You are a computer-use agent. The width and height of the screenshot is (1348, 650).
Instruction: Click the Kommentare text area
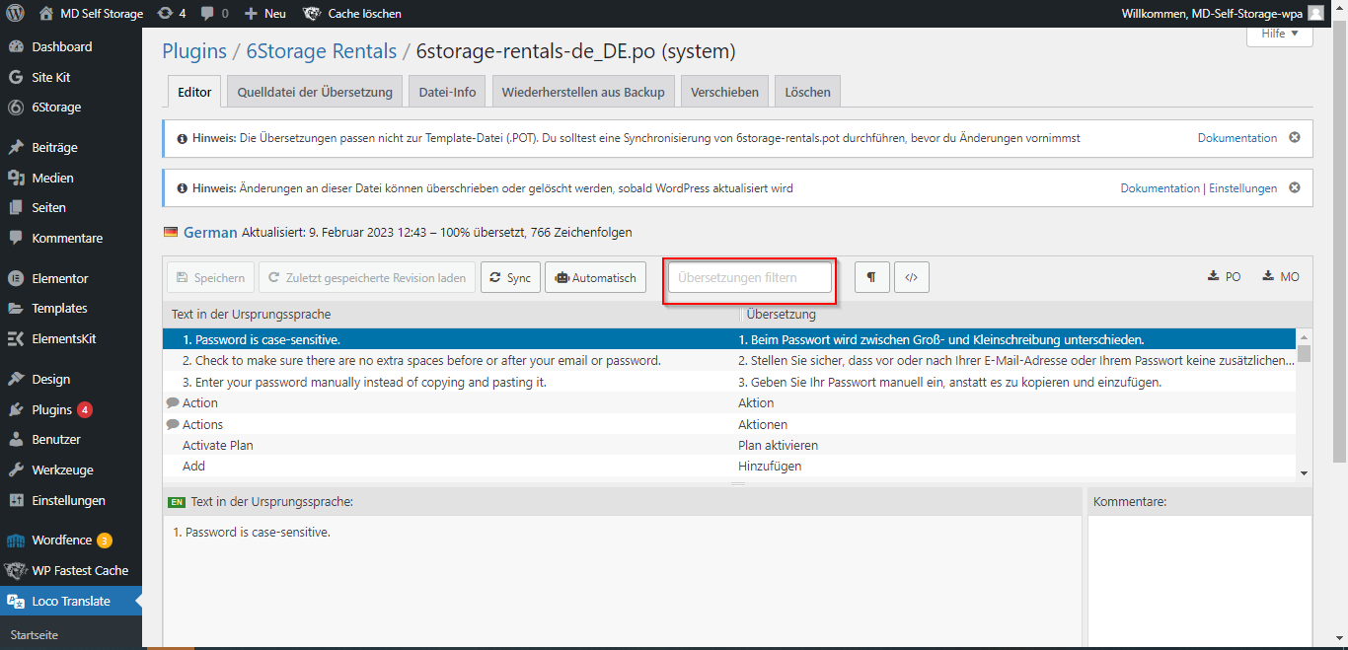(x=1200, y=582)
